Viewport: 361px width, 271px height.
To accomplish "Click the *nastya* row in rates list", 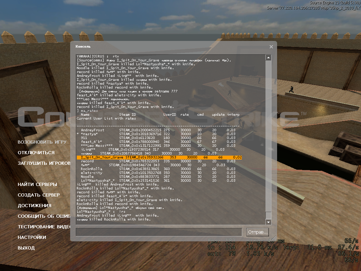I will click(x=156, y=134).
